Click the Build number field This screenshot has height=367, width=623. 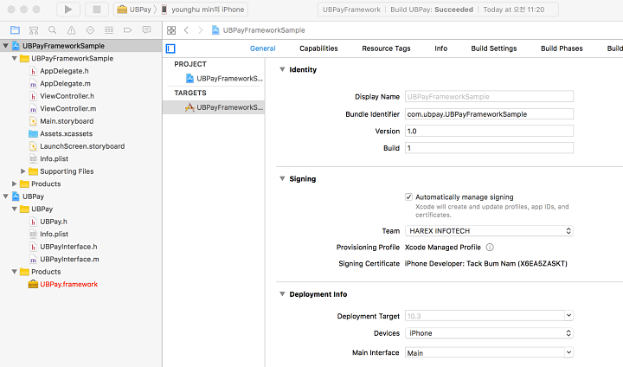pos(489,148)
